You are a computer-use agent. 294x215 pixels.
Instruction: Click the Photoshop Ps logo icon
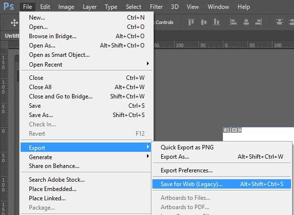[9, 7]
